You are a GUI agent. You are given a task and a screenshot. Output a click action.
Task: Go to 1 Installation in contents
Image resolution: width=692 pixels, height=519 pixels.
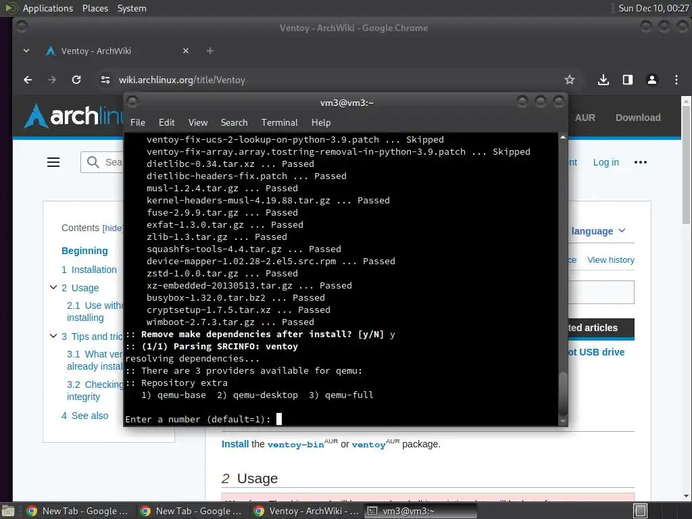coord(89,270)
